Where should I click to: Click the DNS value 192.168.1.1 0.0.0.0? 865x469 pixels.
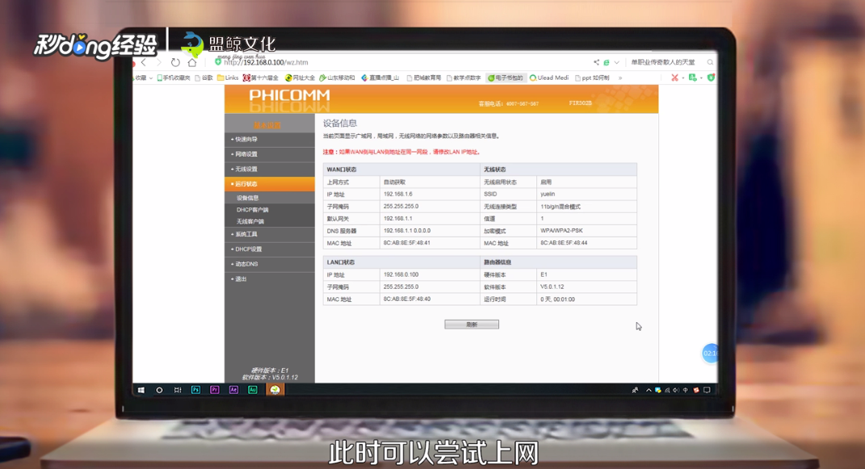407,230
